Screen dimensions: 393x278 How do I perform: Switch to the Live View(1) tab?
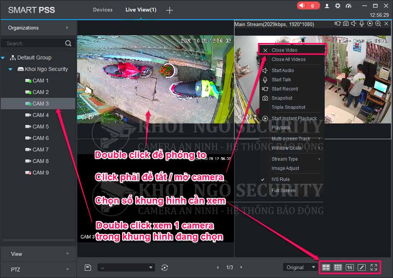(141, 10)
